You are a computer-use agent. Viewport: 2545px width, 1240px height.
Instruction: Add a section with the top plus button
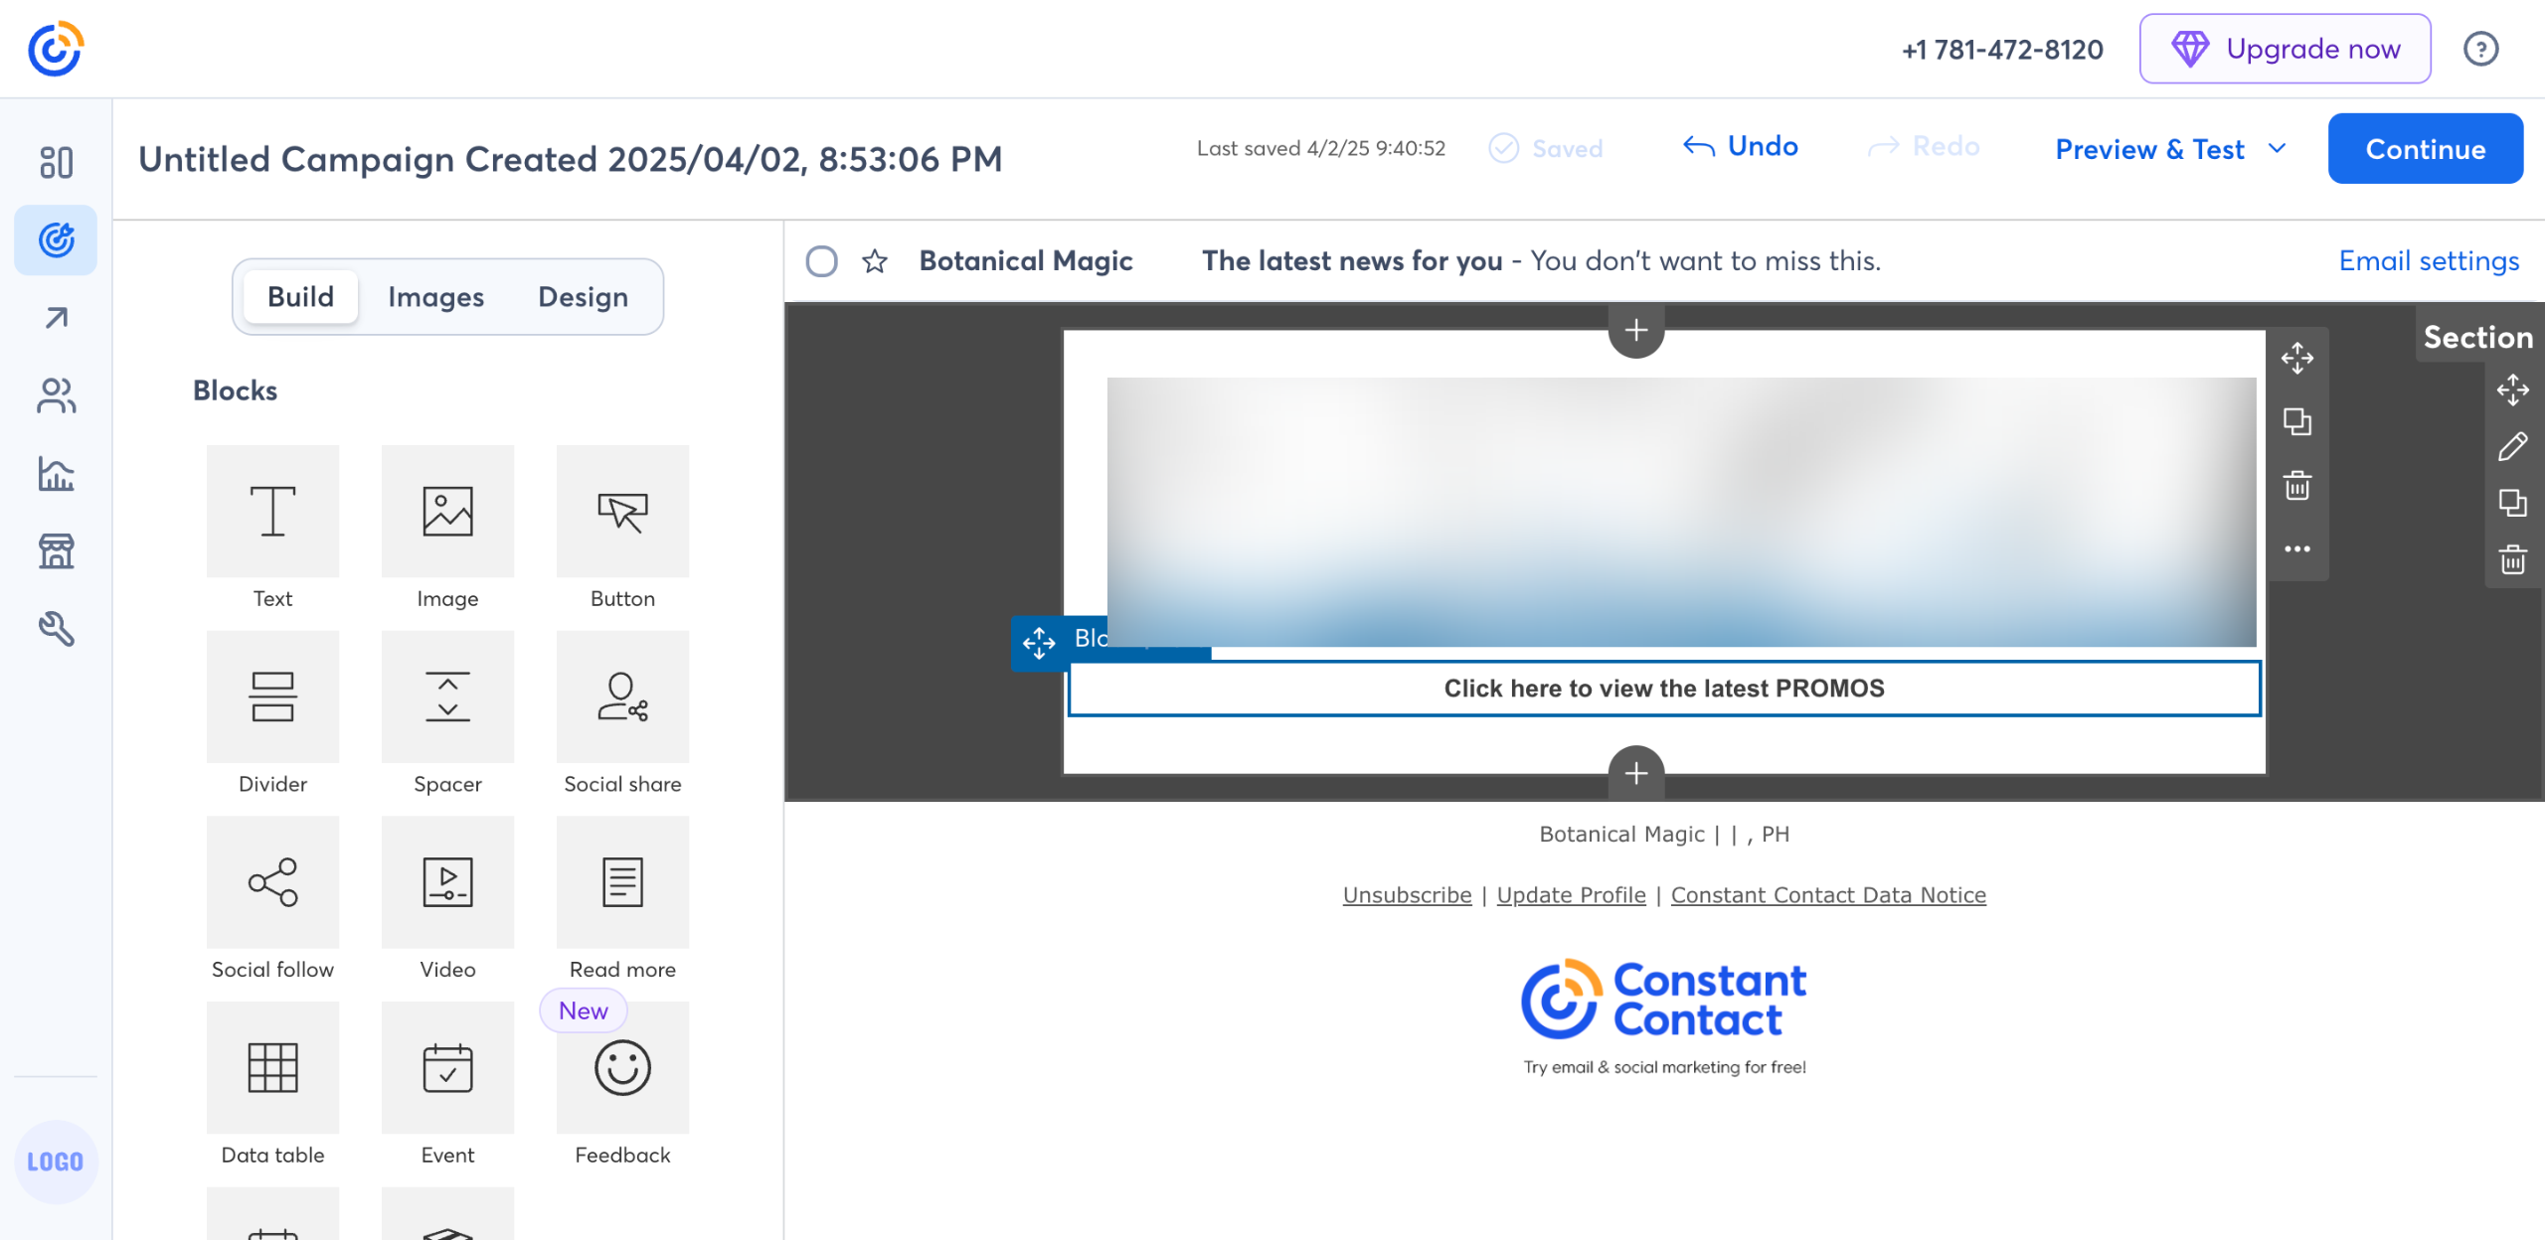[1636, 330]
